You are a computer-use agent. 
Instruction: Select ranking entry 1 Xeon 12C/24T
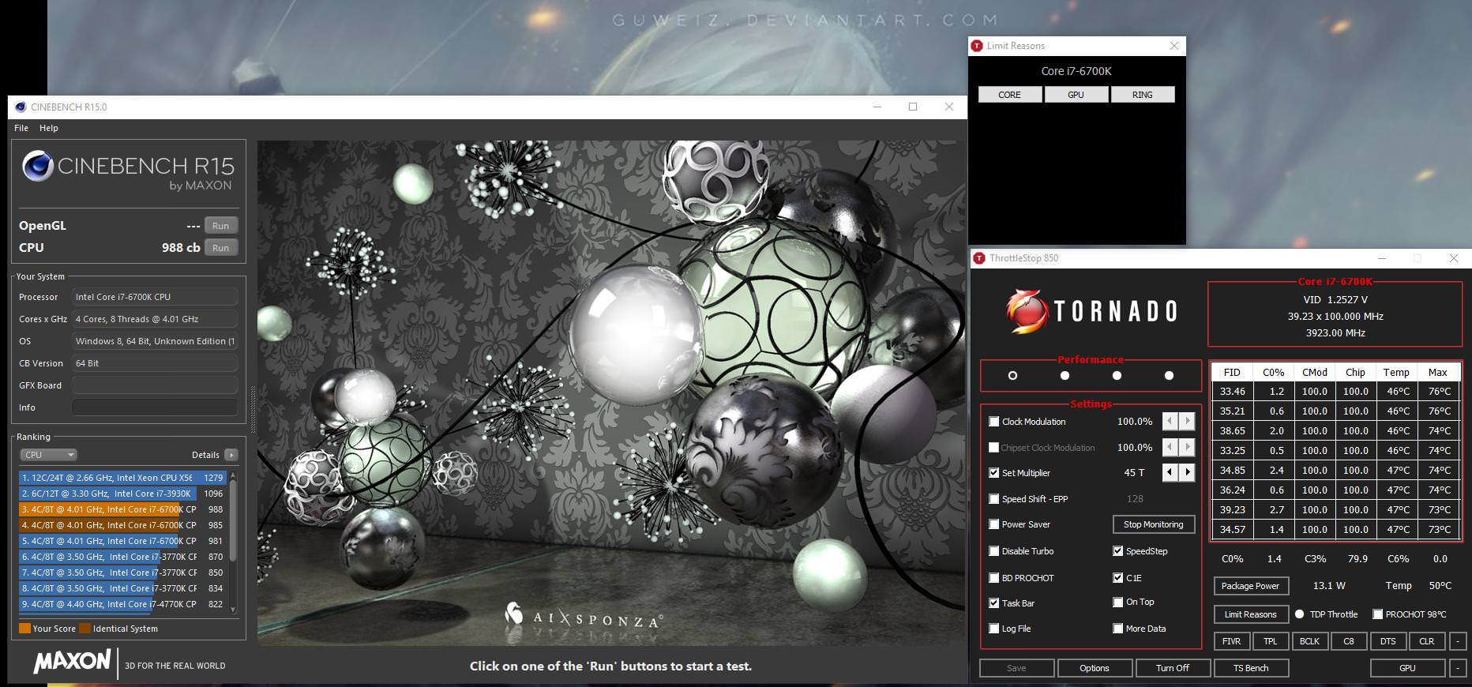coord(122,478)
